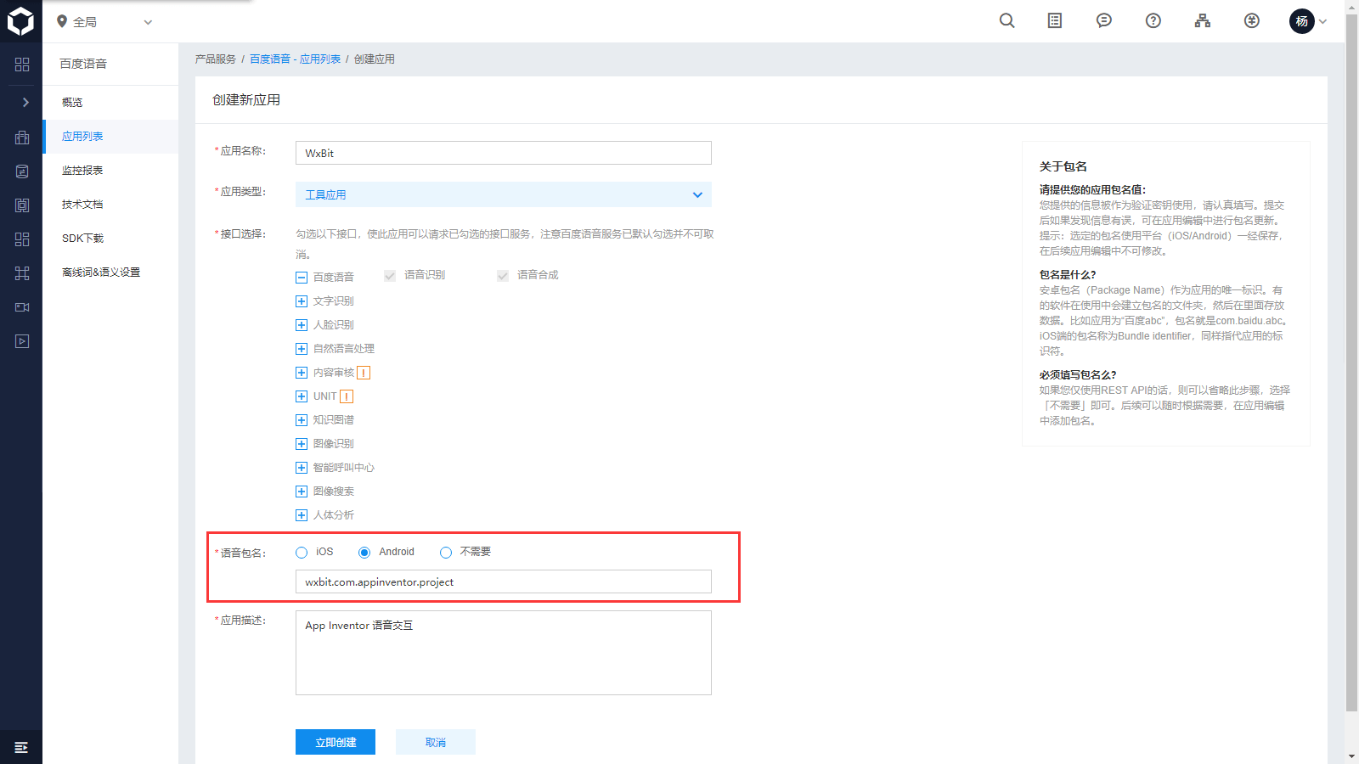The height and width of the screenshot is (764, 1359).
Task: Open 离线词&语义设置 in the side menu
Action: (x=110, y=272)
